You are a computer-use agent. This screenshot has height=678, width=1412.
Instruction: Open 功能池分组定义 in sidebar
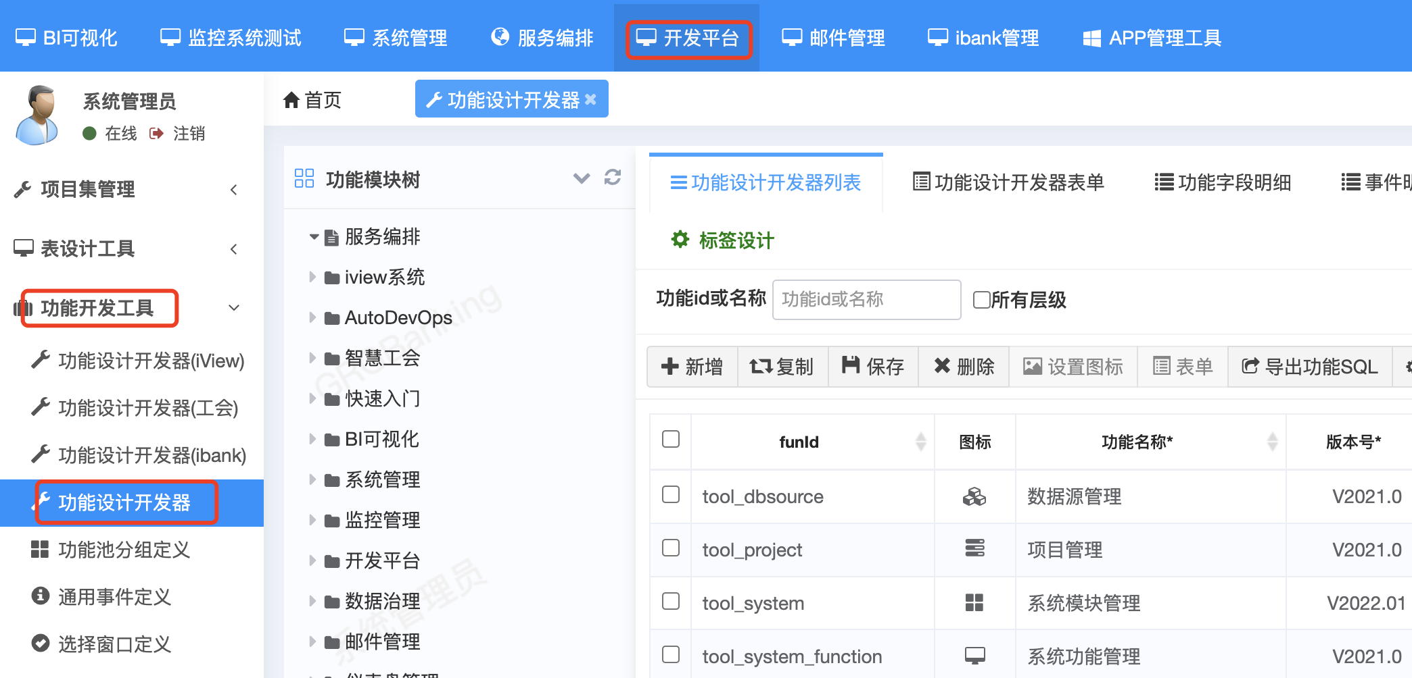coord(110,550)
